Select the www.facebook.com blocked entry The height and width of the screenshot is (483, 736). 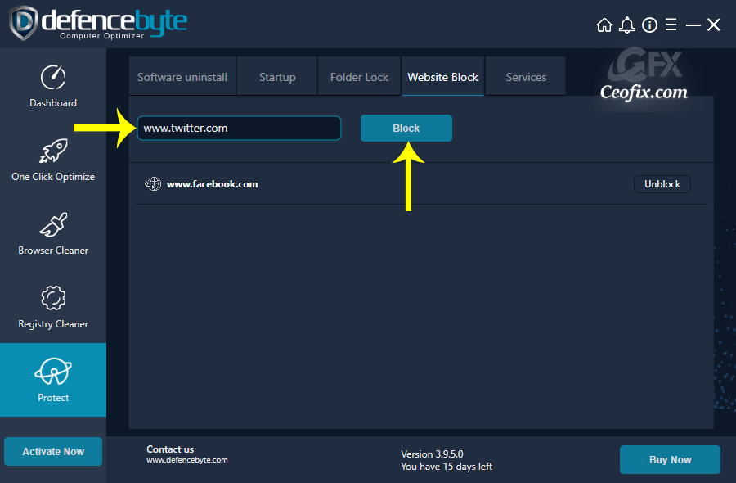click(x=421, y=183)
